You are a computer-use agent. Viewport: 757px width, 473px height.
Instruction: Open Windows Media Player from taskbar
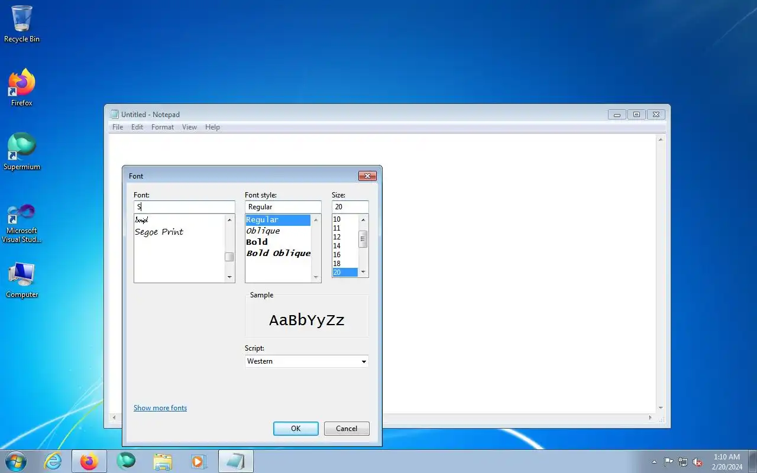(199, 461)
